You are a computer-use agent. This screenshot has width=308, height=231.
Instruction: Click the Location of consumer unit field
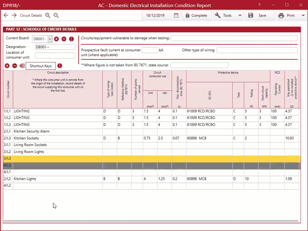(55, 55)
